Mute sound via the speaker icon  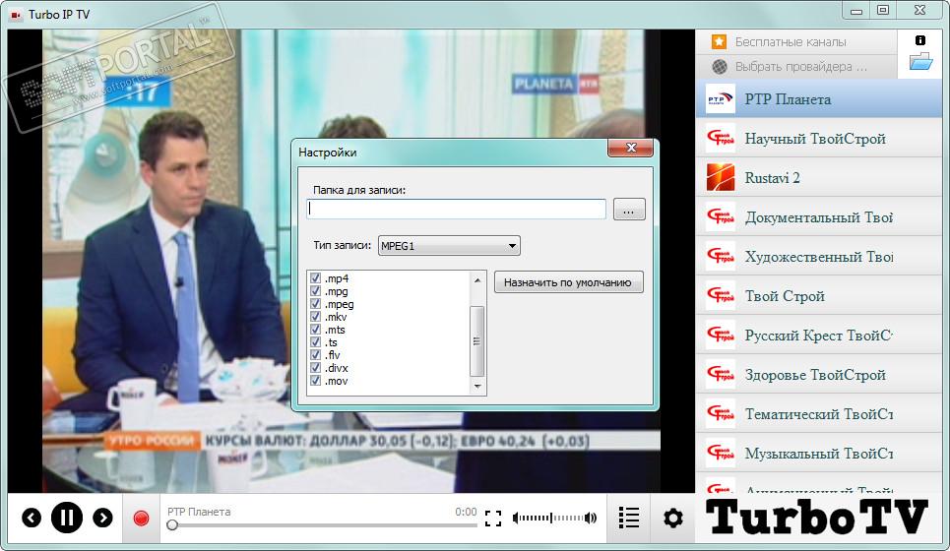tap(592, 518)
